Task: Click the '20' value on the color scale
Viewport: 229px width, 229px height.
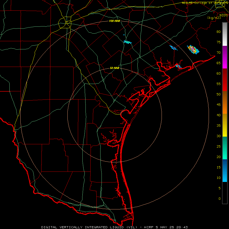Action: (x=219, y=157)
